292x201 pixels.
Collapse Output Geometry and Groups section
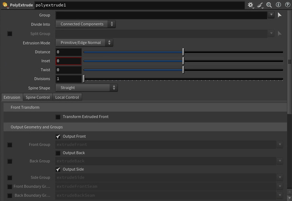click(145, 127)
